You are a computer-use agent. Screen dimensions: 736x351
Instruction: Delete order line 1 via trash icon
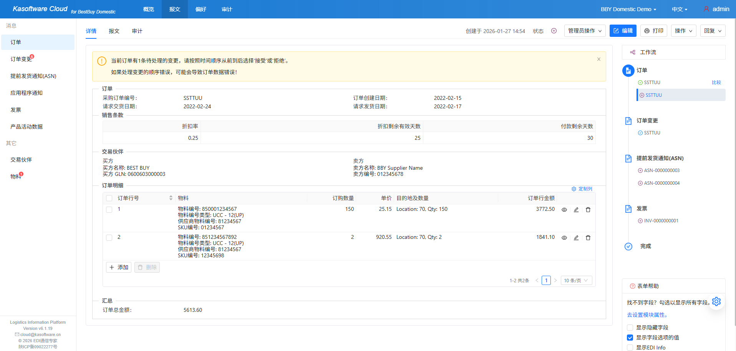[588, 210]
